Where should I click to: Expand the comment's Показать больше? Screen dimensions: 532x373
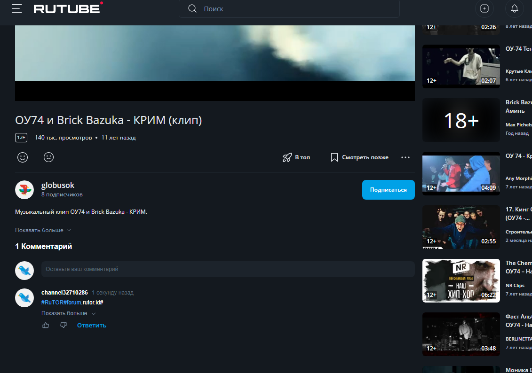[68, 313]
